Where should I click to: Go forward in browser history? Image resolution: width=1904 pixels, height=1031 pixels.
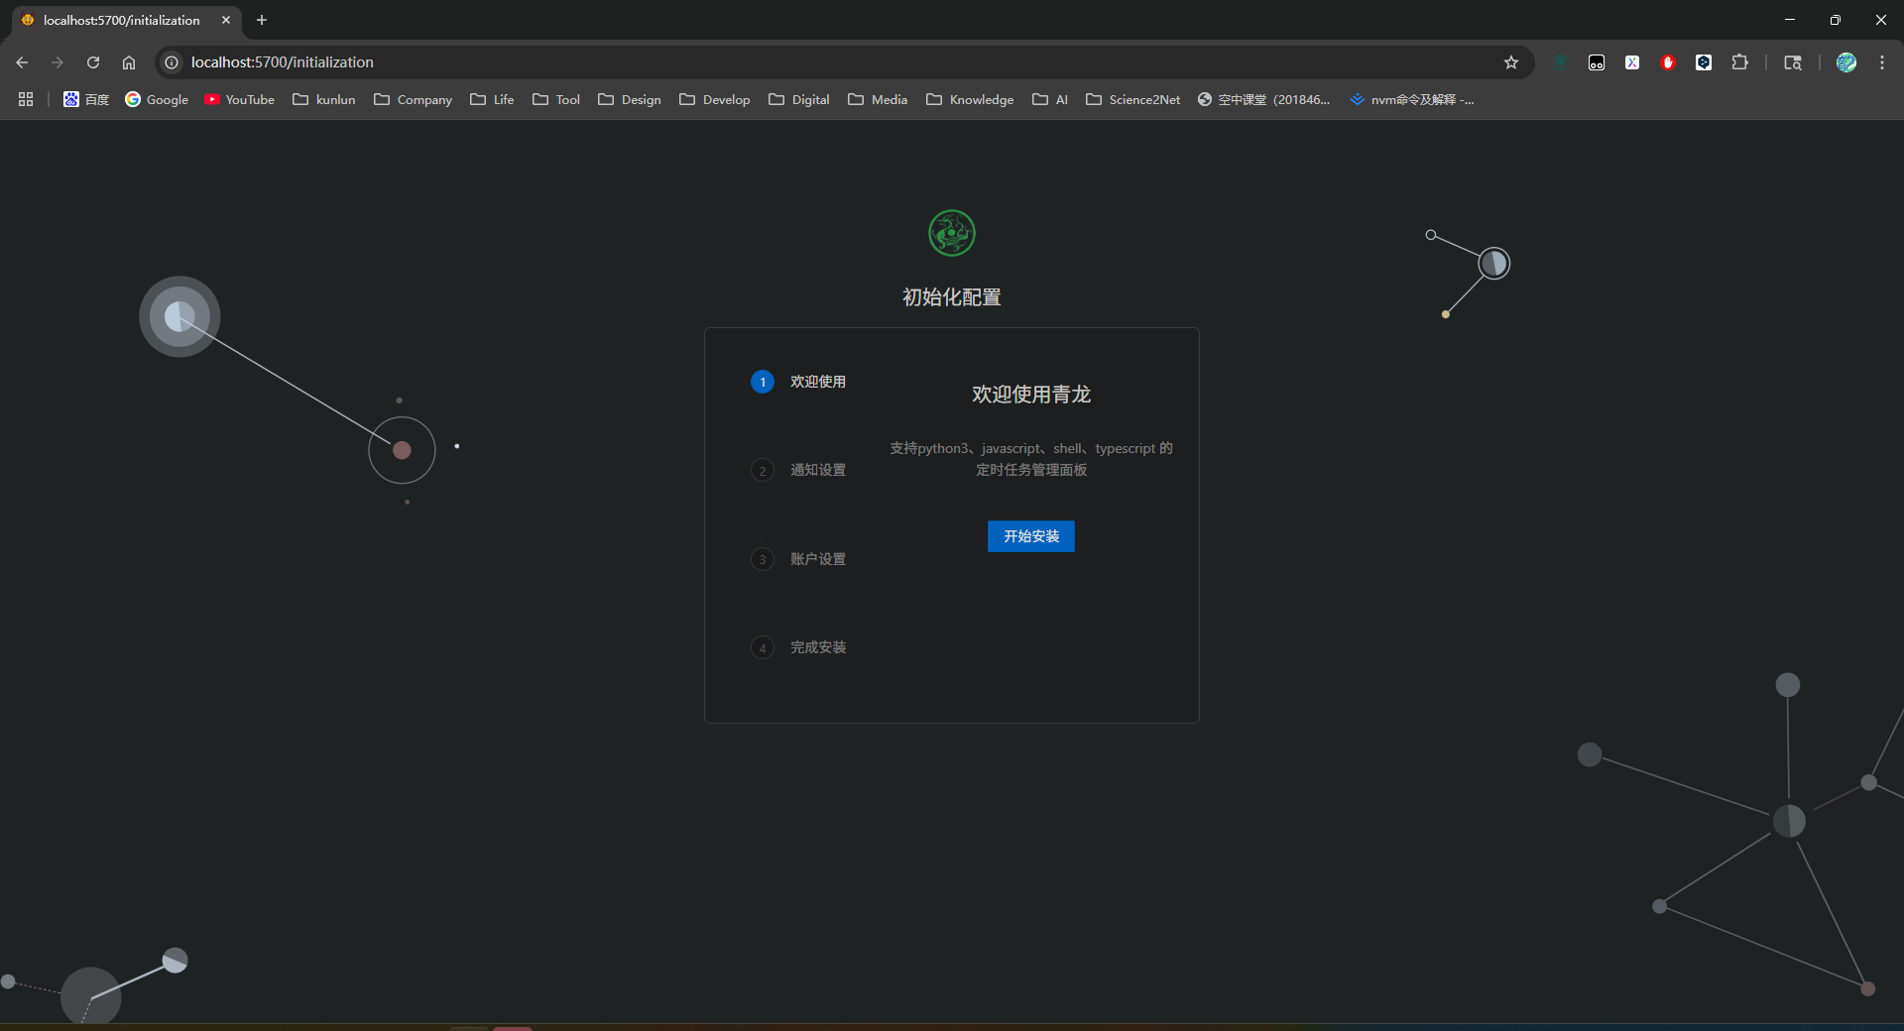tap(58, 62)
